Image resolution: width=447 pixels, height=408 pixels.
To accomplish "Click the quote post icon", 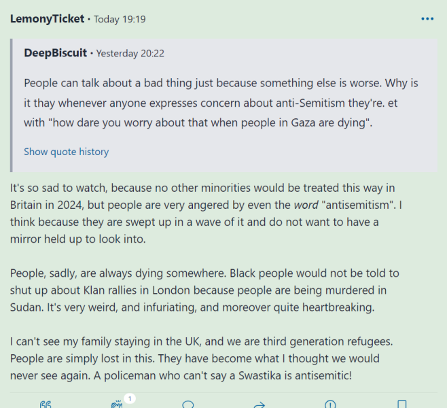I will tap(46, 405).
